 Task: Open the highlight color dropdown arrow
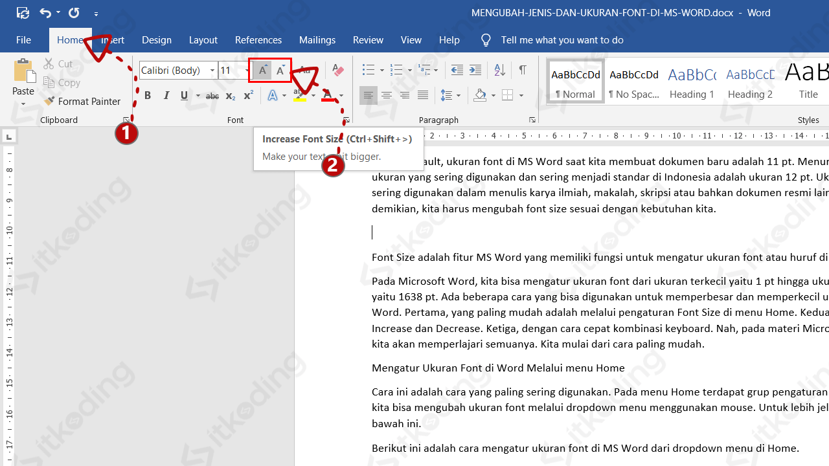click(x=313, y=96)
